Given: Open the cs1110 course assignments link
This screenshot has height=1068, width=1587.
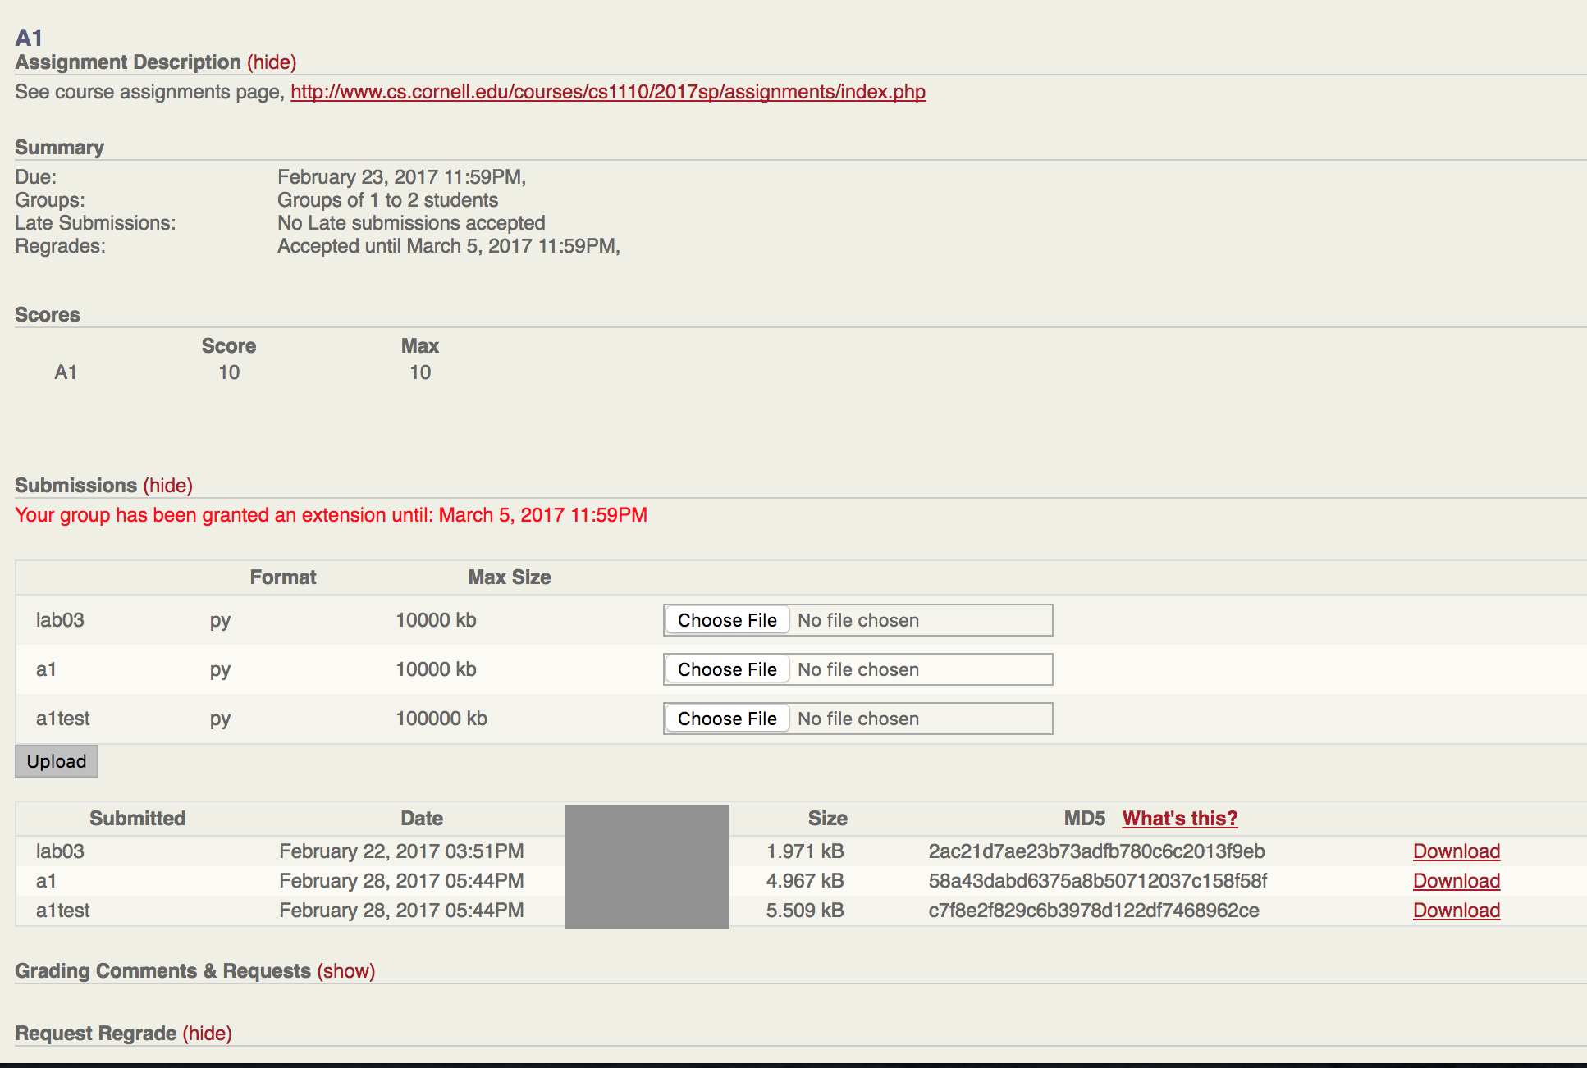Looking at the screenshot, I should pyautogui.click(x=607, y=92).
